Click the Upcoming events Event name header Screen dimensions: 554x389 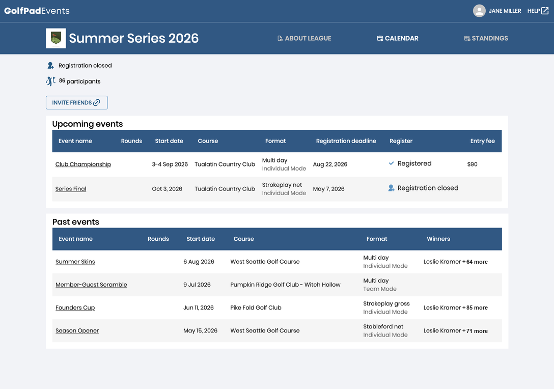pos(75,141)
